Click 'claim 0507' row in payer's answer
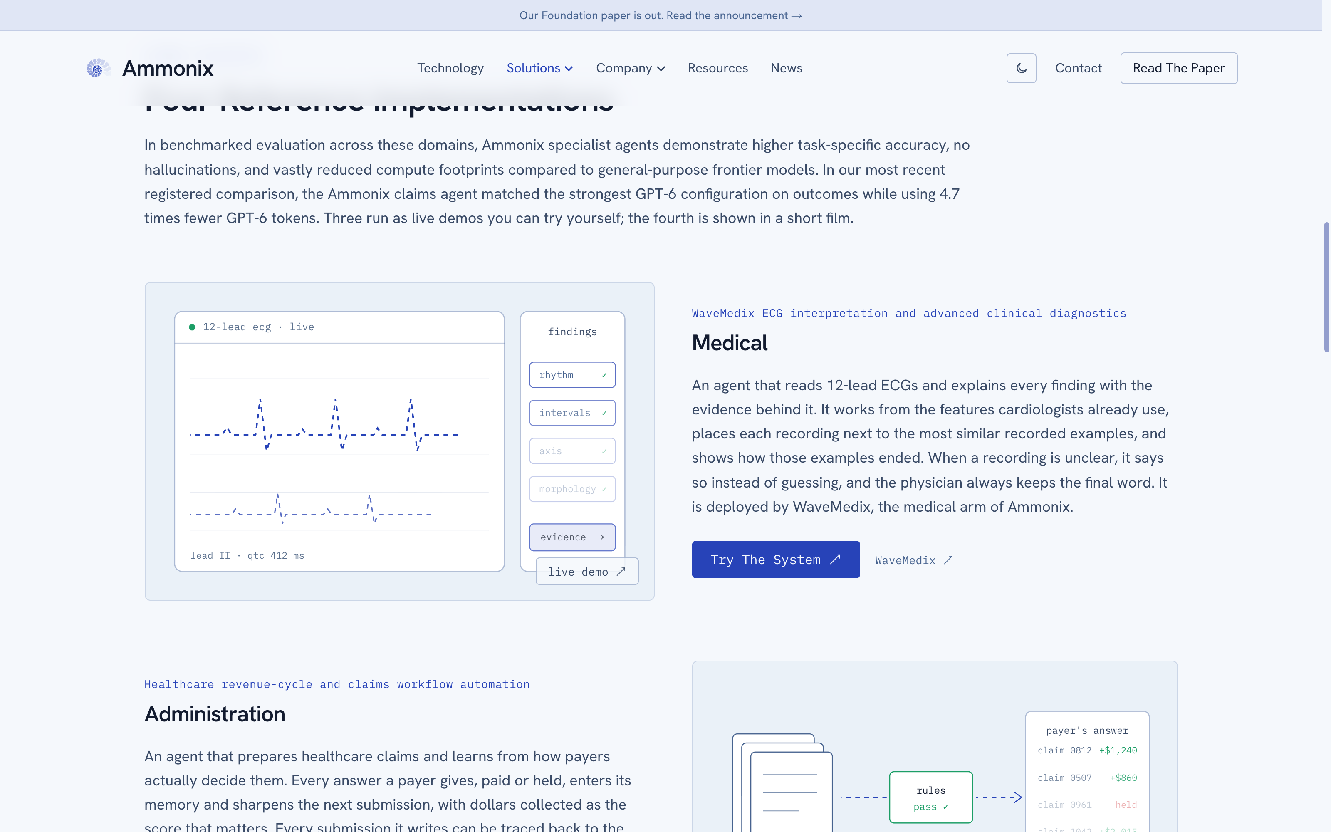 1087,778
